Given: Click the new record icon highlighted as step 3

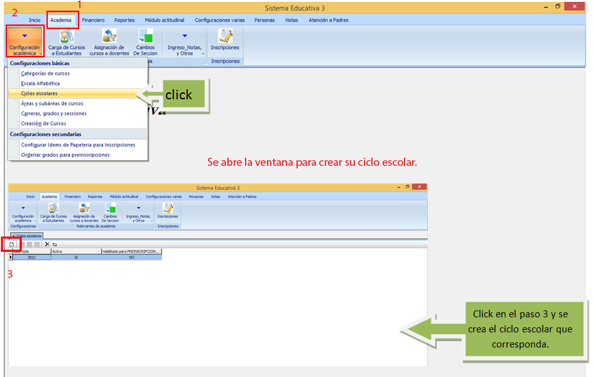Looking at the screenshot, I should point(11,244).
